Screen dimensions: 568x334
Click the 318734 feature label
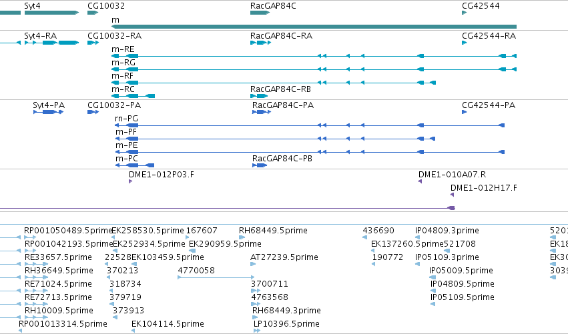125,285
